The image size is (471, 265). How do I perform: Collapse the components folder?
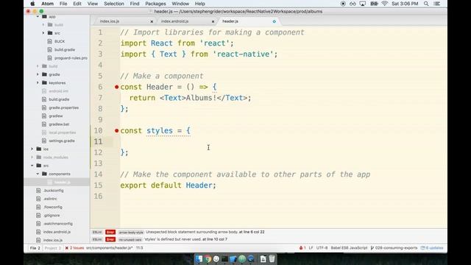coord(38,174)
